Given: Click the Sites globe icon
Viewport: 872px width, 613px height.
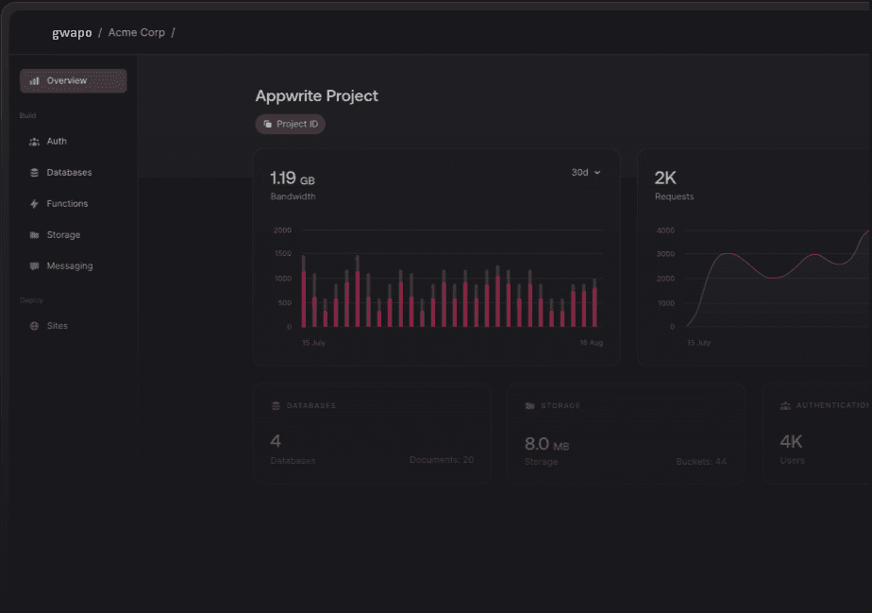Looking at the screenshot, I should point(35,326).
